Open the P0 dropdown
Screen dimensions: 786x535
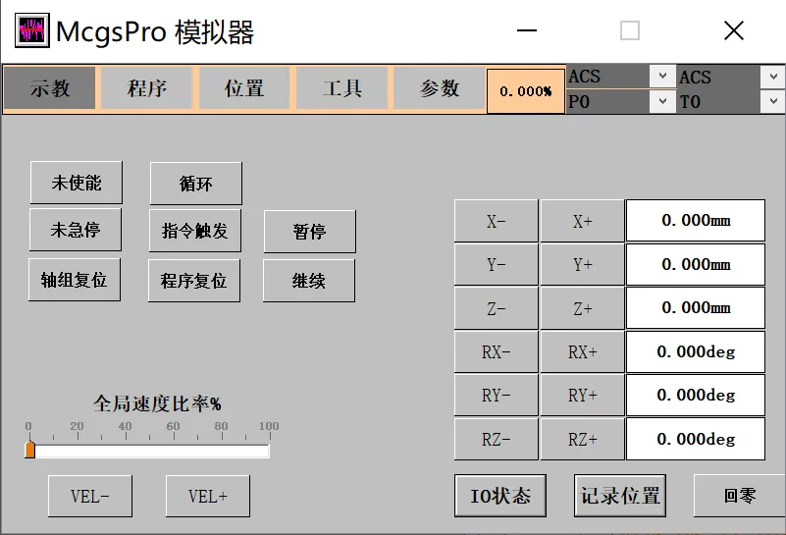click(x=662, y=101)
